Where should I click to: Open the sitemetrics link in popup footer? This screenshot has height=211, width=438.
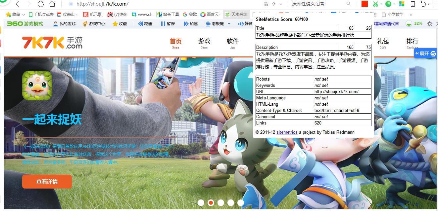pos(287,132)
